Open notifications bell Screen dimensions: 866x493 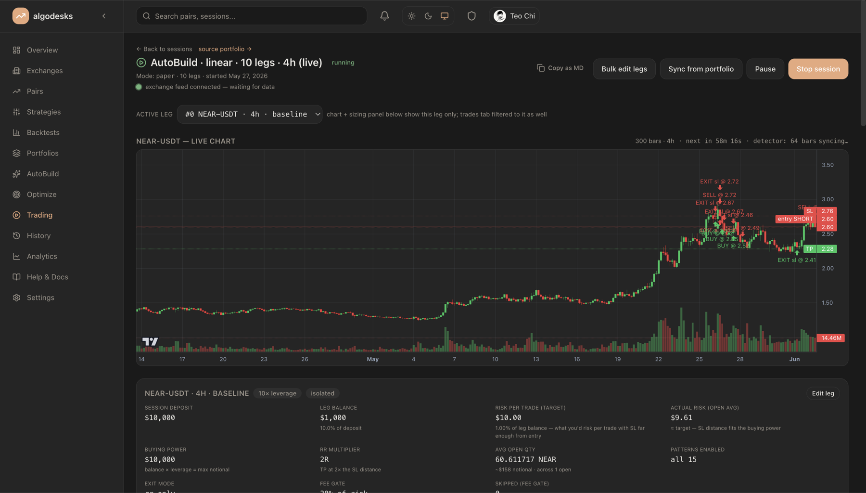[384, 16]
